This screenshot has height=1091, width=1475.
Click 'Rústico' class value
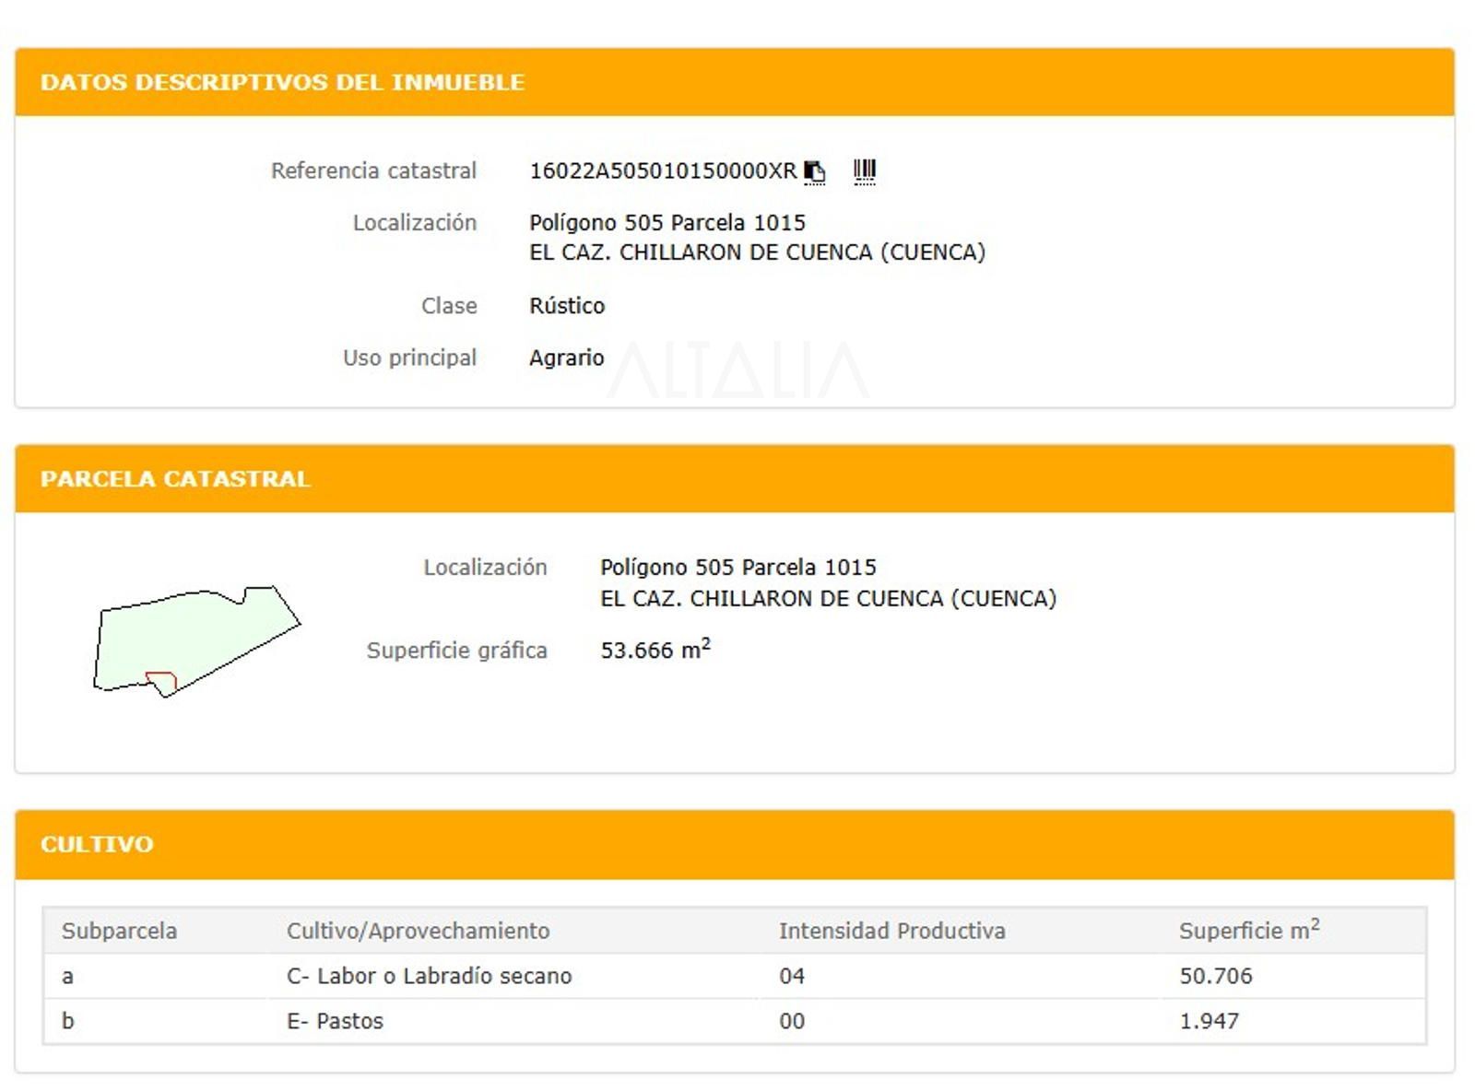coord(566,306)
